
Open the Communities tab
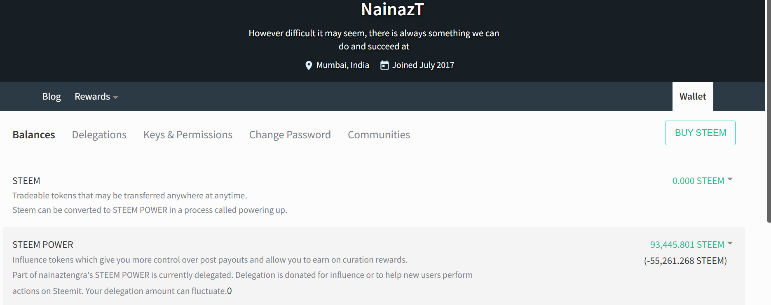[379, 135]
